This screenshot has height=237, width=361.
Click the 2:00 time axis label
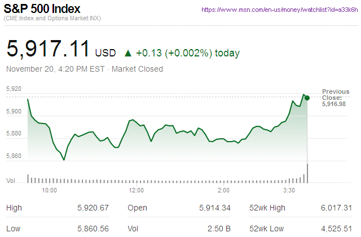click(223, 191)
